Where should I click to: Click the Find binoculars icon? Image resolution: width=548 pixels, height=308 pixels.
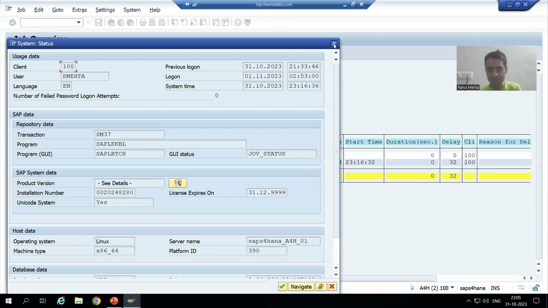coord(152,22)
